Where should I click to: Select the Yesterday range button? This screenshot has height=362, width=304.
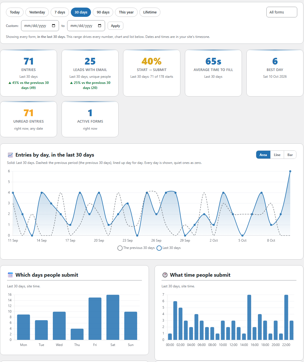coord(37,12)
